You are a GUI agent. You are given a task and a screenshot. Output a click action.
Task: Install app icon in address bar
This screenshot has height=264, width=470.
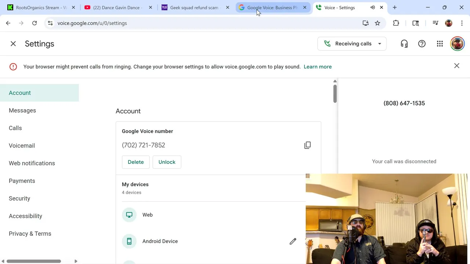[365, 23]
